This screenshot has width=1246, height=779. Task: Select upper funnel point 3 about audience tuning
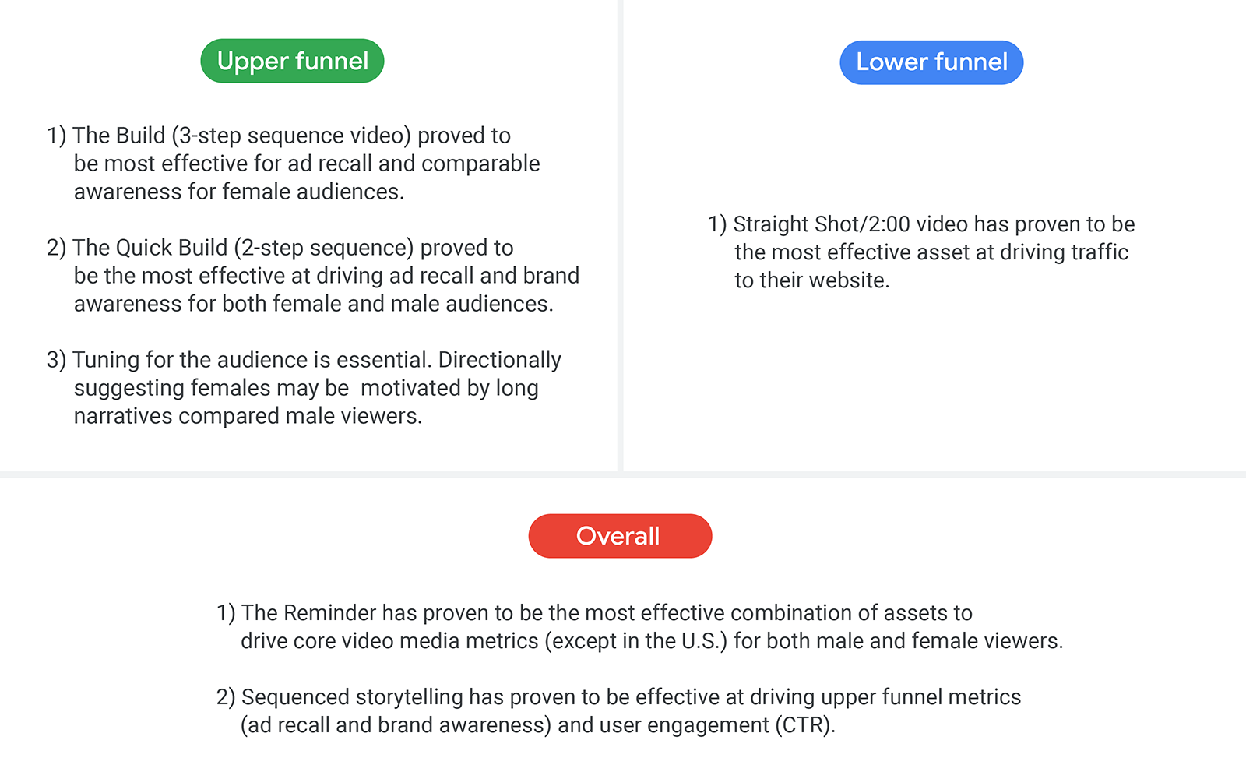click(304, 388)
